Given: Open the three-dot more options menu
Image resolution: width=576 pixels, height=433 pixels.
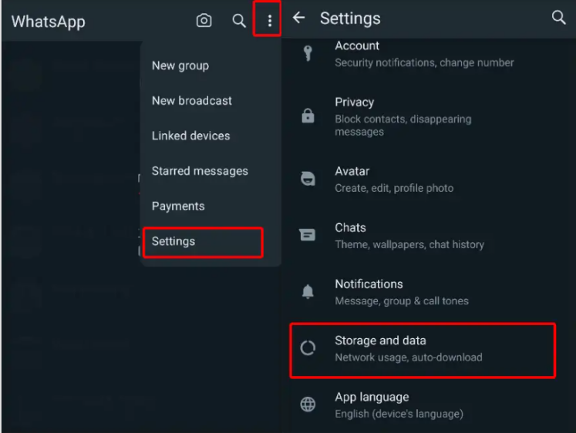Looking at the screenshot, I should (269, 21).
